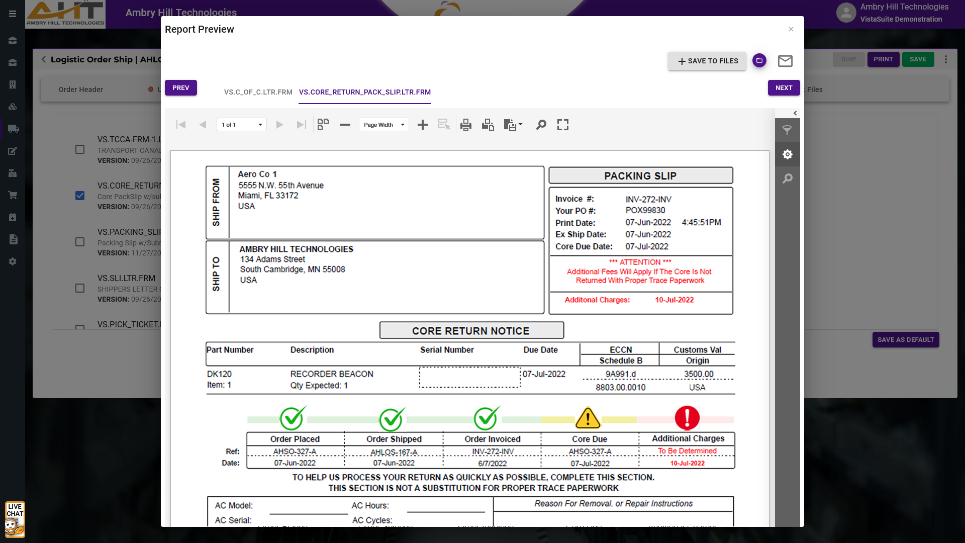Open the page number dropdown

242,125
